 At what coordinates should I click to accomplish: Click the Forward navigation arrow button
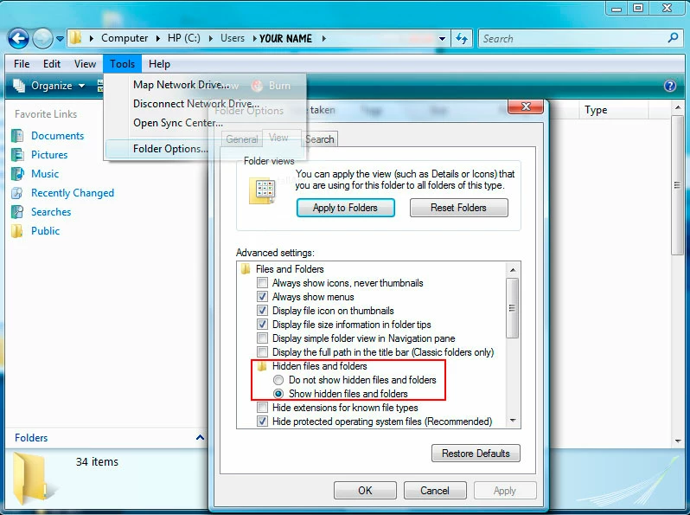tap(42, 38)
